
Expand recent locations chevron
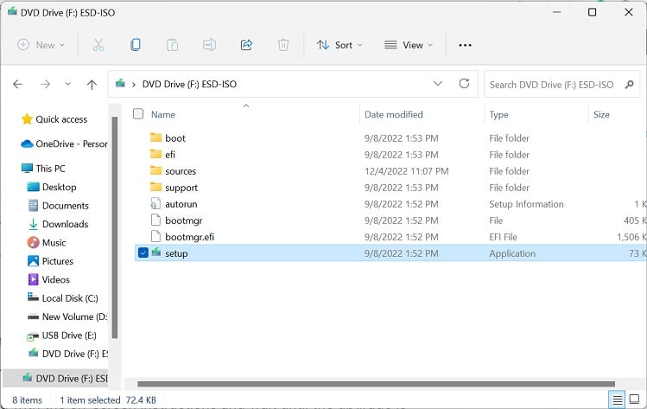(67, 84)
